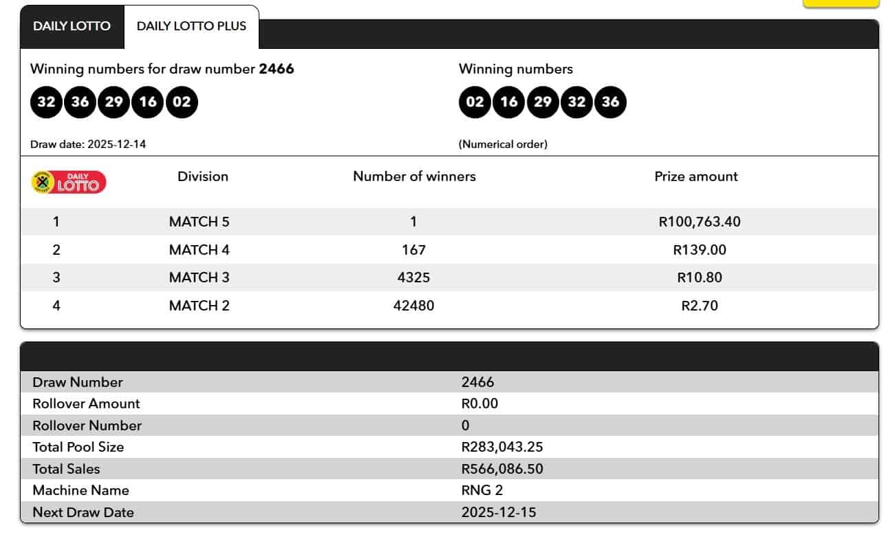Click the Daily Lotto logo

(69, 182)
